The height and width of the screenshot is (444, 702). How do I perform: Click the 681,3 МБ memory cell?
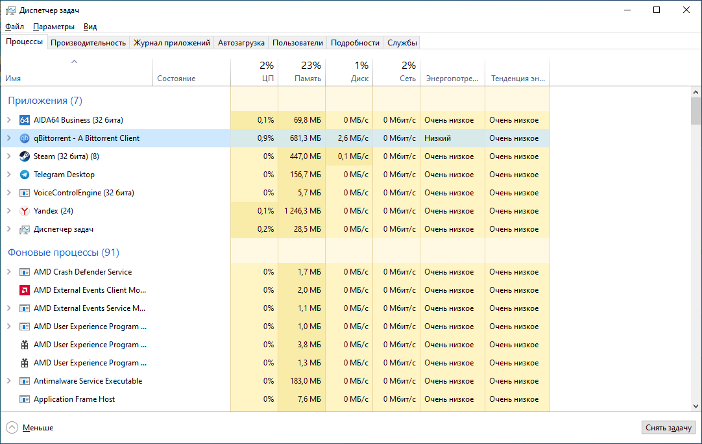(302, 138)
